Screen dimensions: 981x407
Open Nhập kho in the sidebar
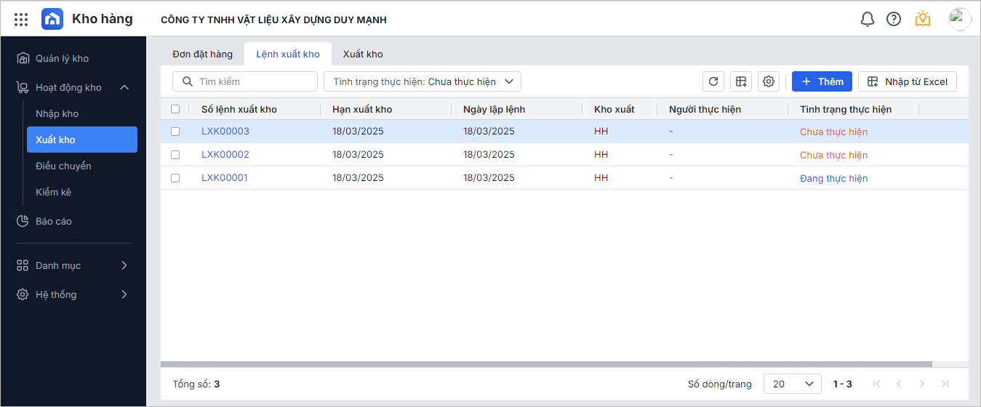coord(82,113)
